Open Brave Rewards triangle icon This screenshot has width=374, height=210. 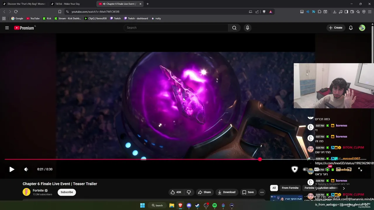click(x=271, y=12)
